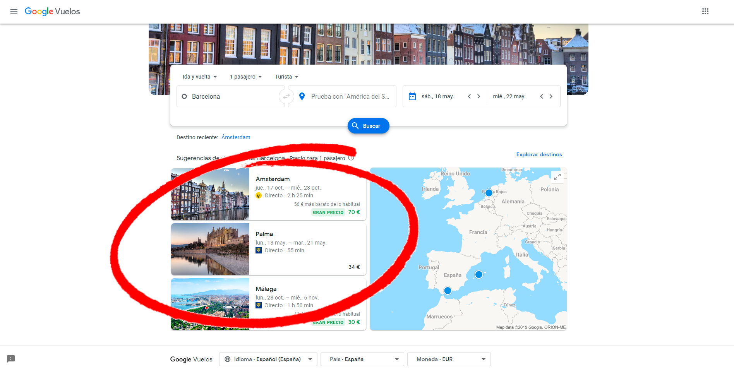734x368 pixels.
Task: Click the Netherlands map marker
Action: [489, 193]
